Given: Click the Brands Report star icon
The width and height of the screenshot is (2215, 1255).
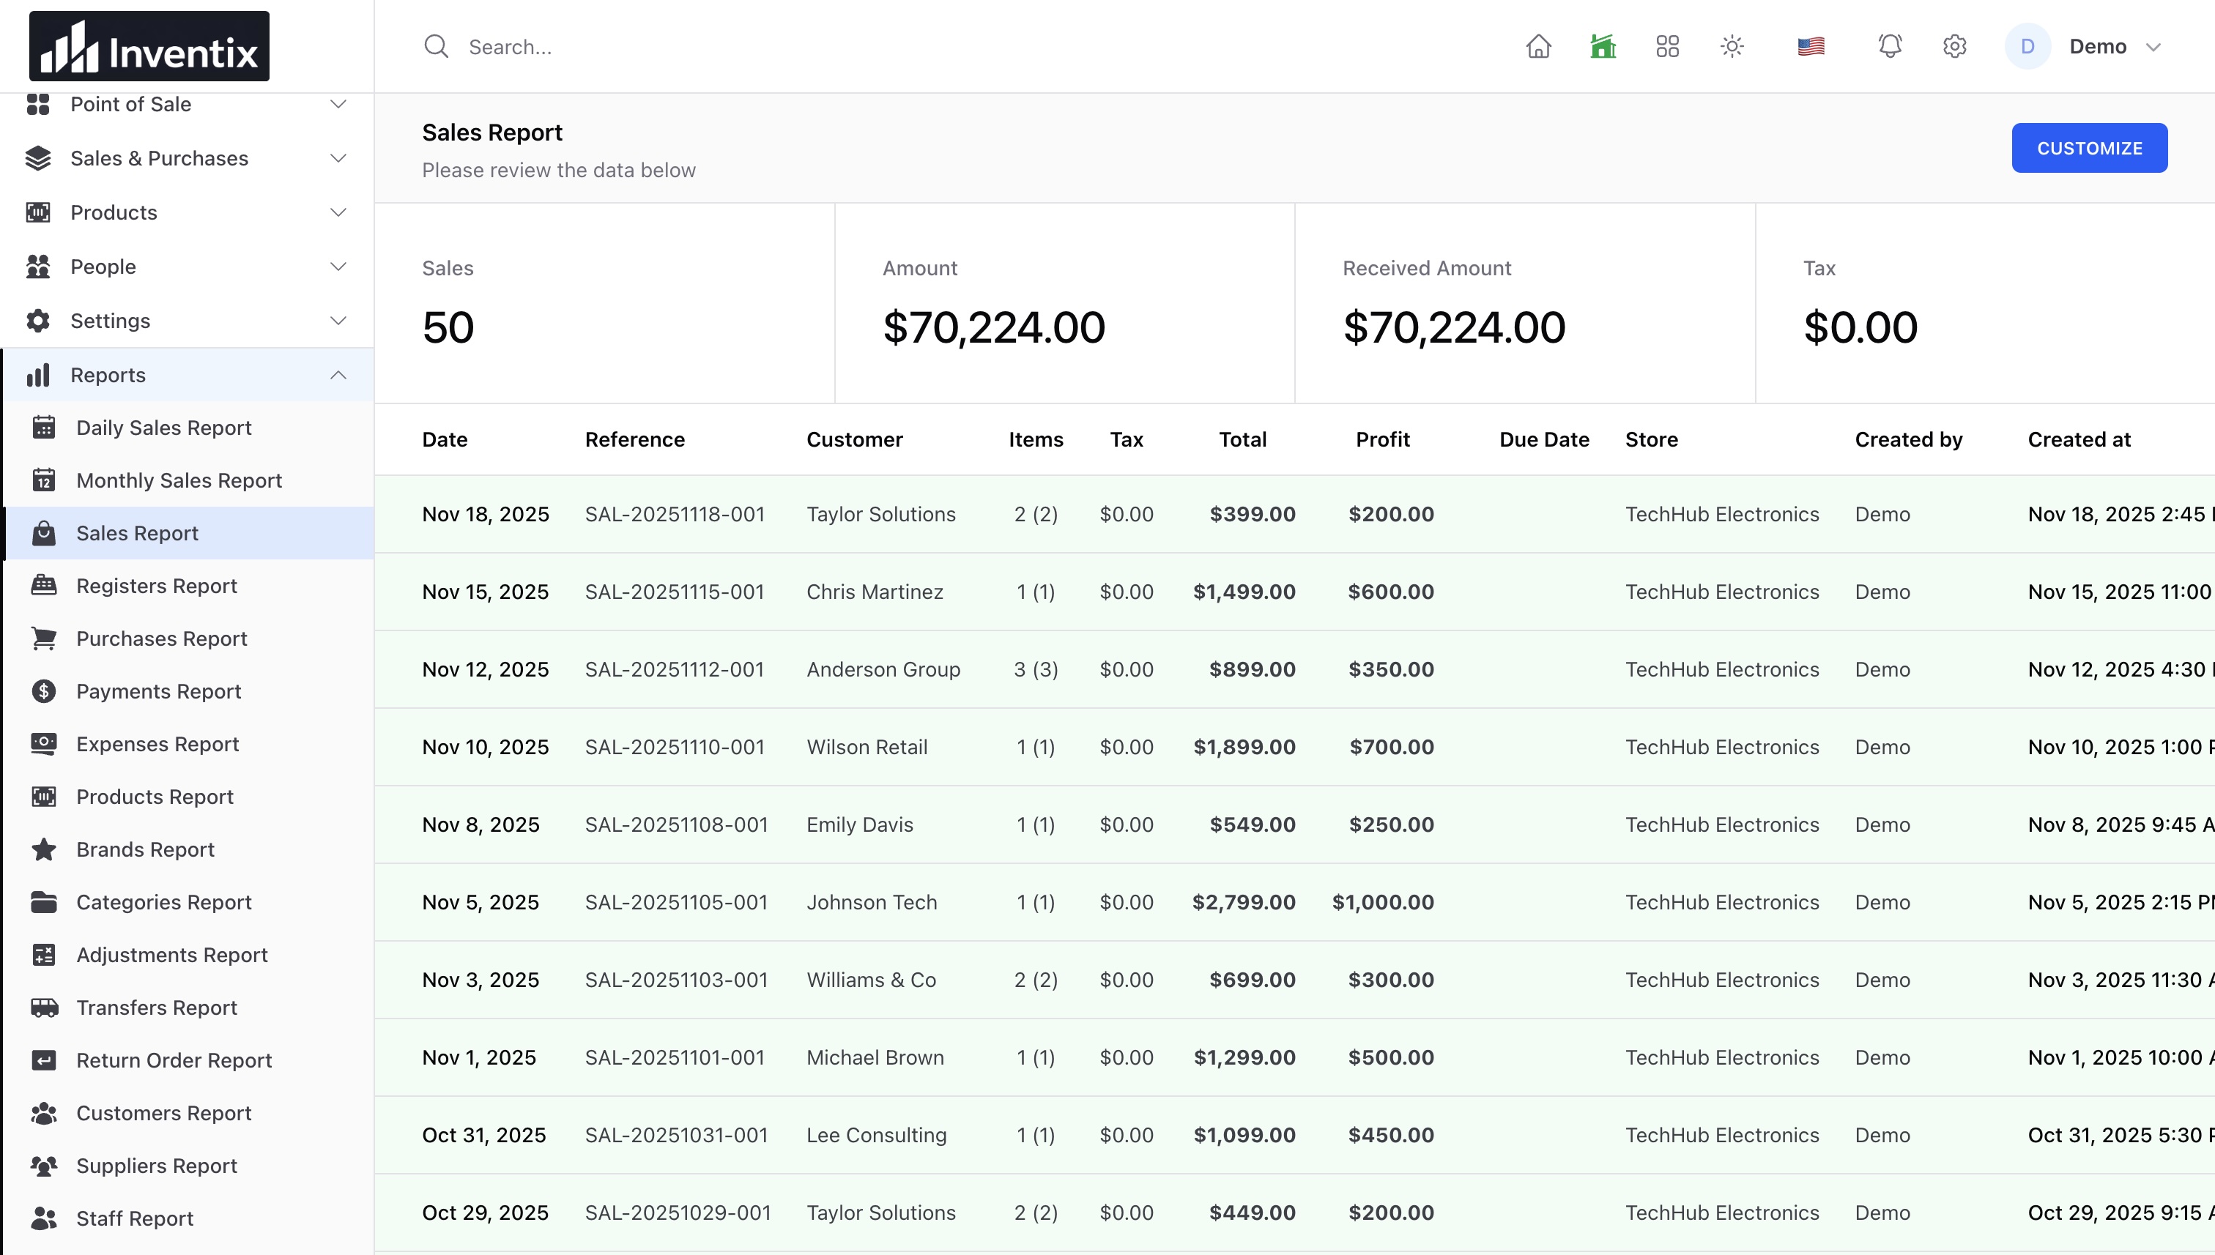Looking at the screenshot, I should point(43,850).
